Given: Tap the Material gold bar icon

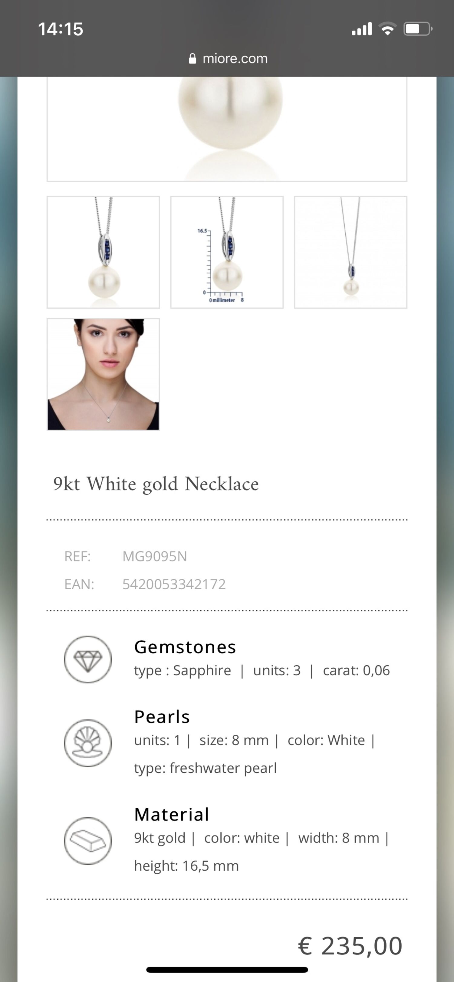Looking at the screenshot, I should pyautogui.click(x=88, y=841).
